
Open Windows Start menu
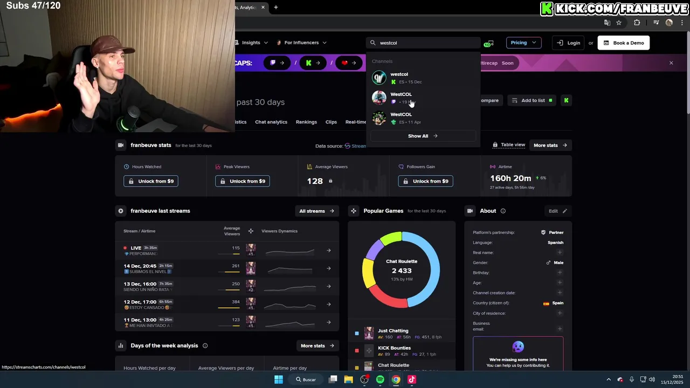tap(279, 379)
